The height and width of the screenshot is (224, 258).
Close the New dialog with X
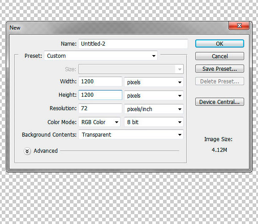point(239,26)
